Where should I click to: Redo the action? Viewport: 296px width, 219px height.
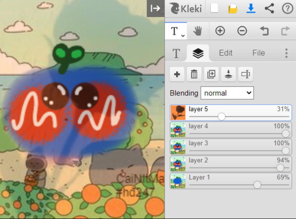pyautogui.click(x=285, y=31)
